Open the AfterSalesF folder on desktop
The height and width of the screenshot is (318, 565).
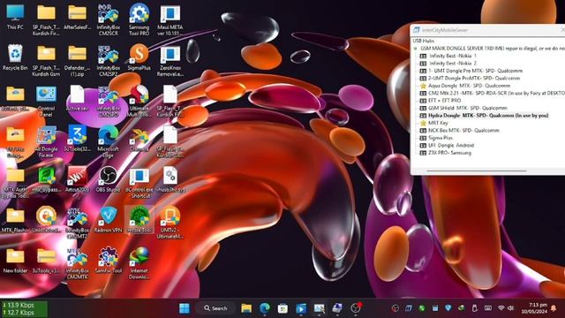coord(77,17)
